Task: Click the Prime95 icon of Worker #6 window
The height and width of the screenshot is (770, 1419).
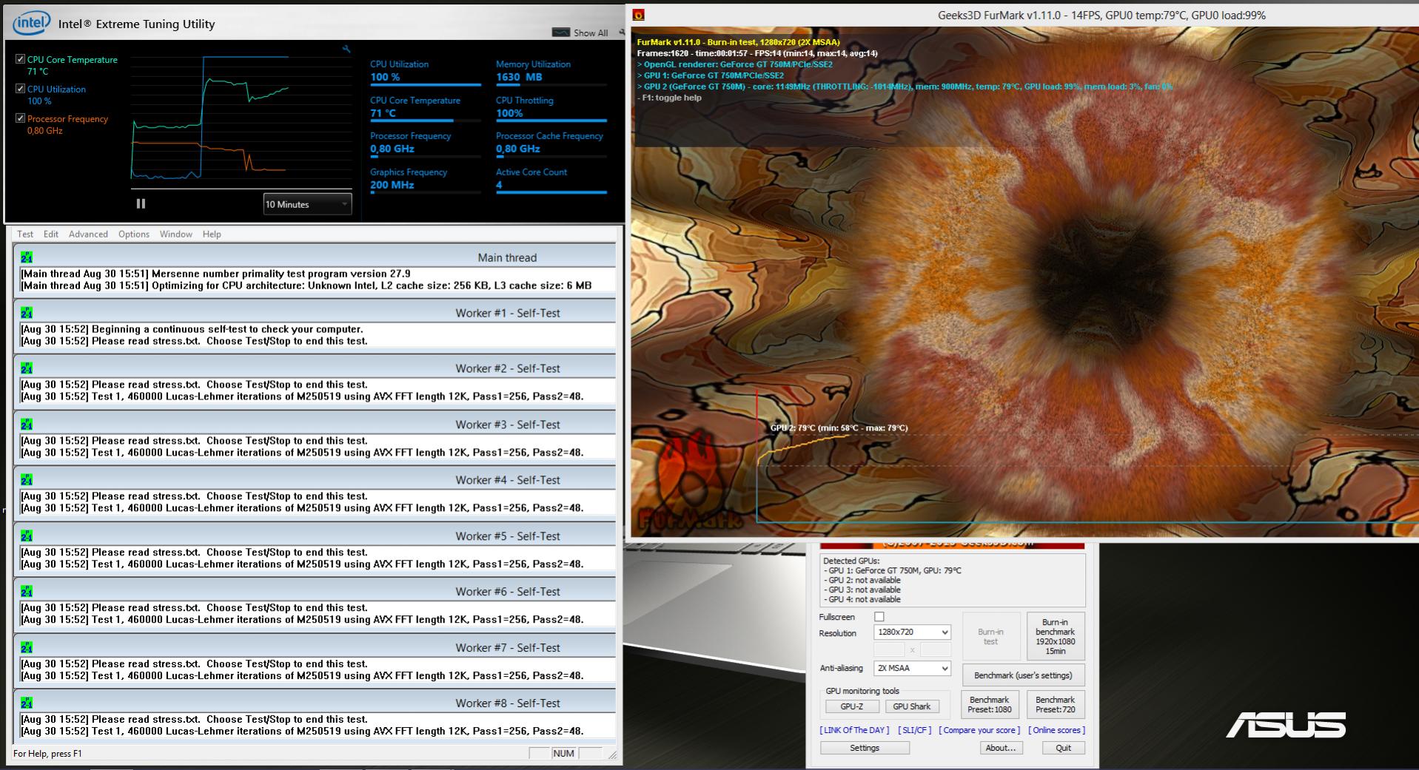Action: [x=27, y=592]
